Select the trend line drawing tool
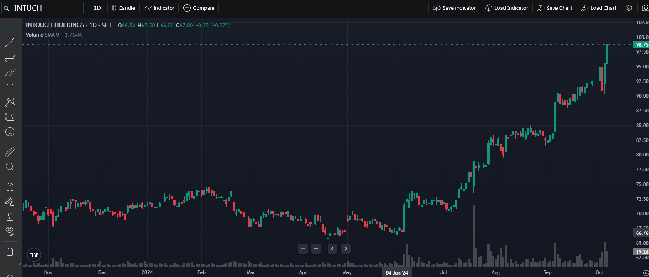This screenshot has width=649, height=277. [10, 43]
